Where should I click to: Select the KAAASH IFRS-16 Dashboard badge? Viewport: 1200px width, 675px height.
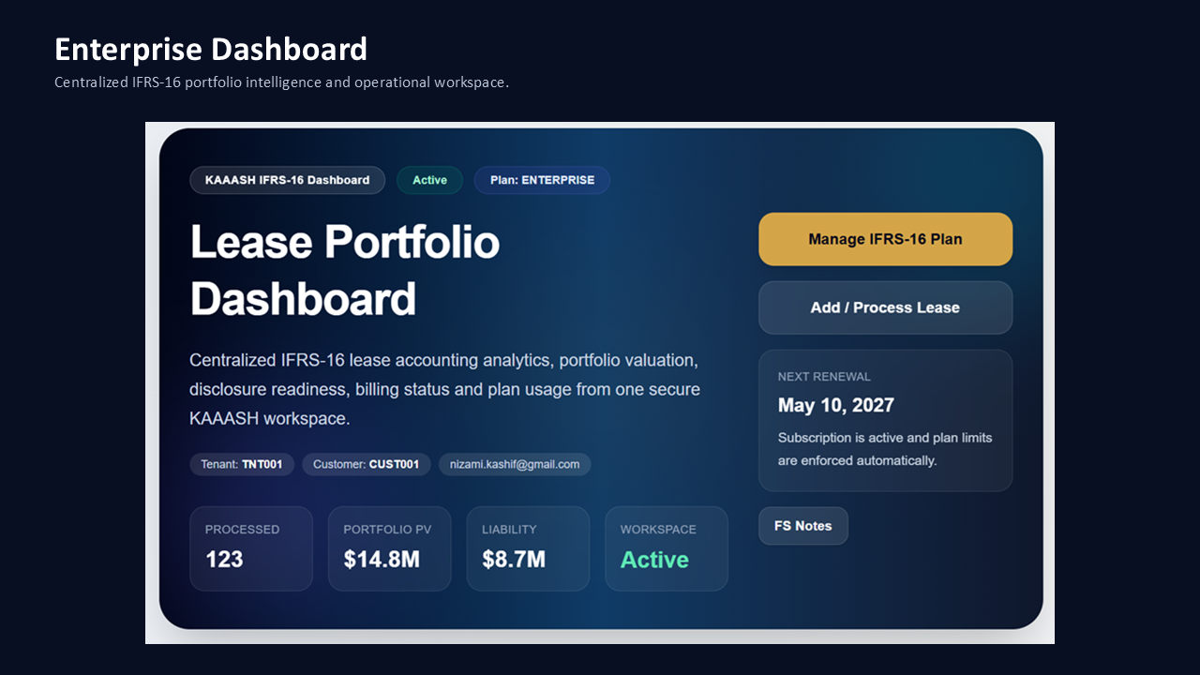tap(287, 180)
